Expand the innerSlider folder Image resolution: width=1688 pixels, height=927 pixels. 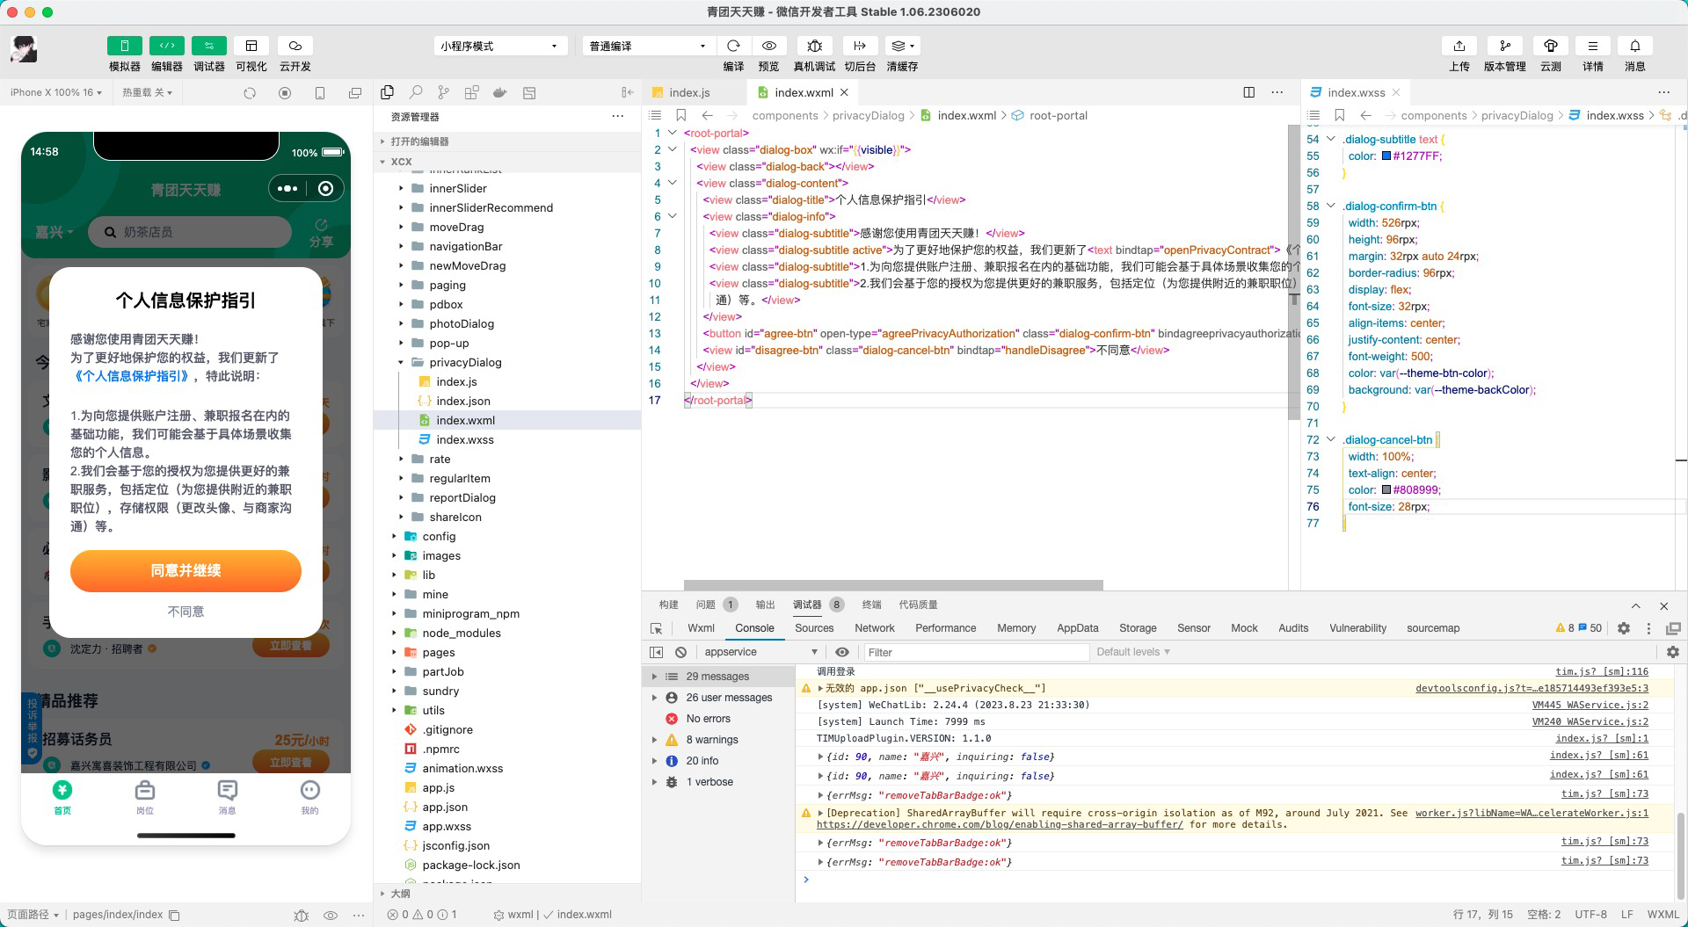401,188
